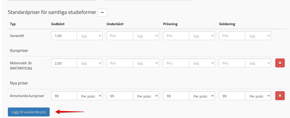This screenshot has height=118, width=290.
Task: Open Annorlunda kurspriser Validering Per poäng dropdown
Action: pos(258,96)
